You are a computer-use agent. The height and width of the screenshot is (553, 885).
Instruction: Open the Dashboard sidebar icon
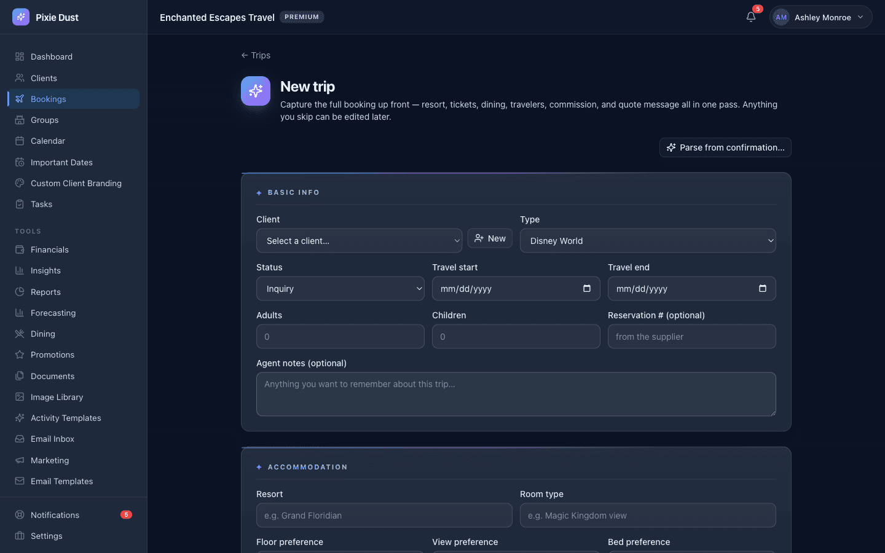(x=20, y=57)
